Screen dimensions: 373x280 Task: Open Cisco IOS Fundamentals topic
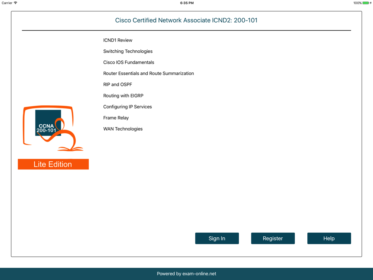pos(128,62)
